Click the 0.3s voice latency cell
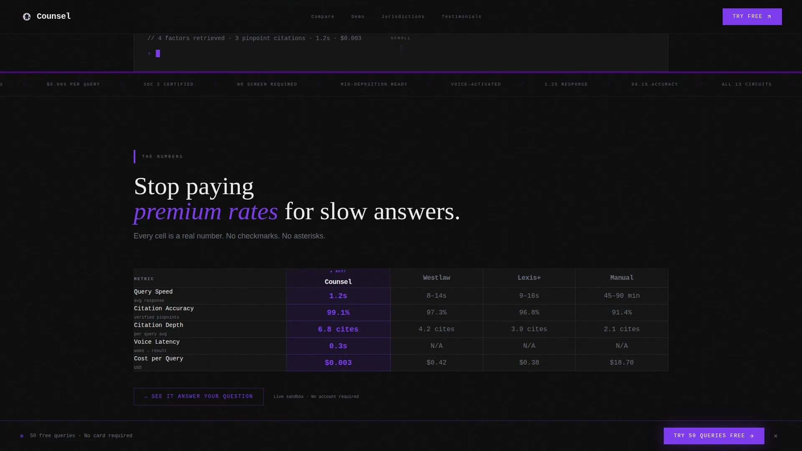 (338, 346)
